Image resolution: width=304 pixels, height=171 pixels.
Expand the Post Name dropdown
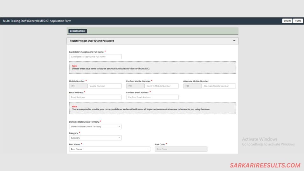(109, 149)
